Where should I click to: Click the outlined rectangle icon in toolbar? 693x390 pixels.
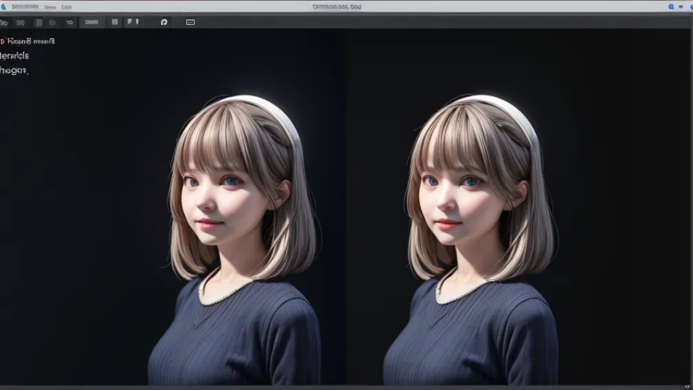tap(190, 22)
